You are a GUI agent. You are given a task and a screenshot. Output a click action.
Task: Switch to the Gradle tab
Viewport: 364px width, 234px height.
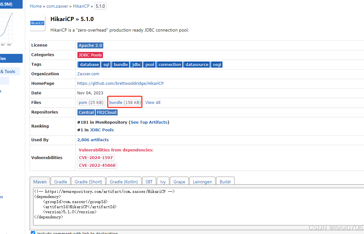point(61,181)
